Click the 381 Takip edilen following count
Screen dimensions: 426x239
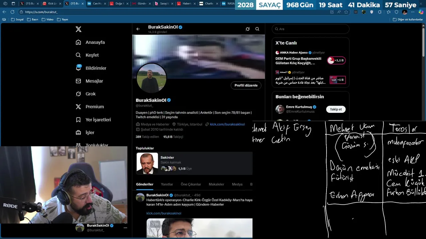pyautogui.click(x=148, y=137)
